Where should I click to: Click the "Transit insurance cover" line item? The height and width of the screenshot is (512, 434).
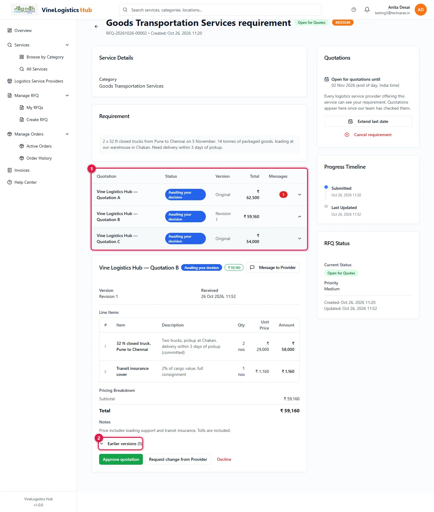click(x=133, y=371)
